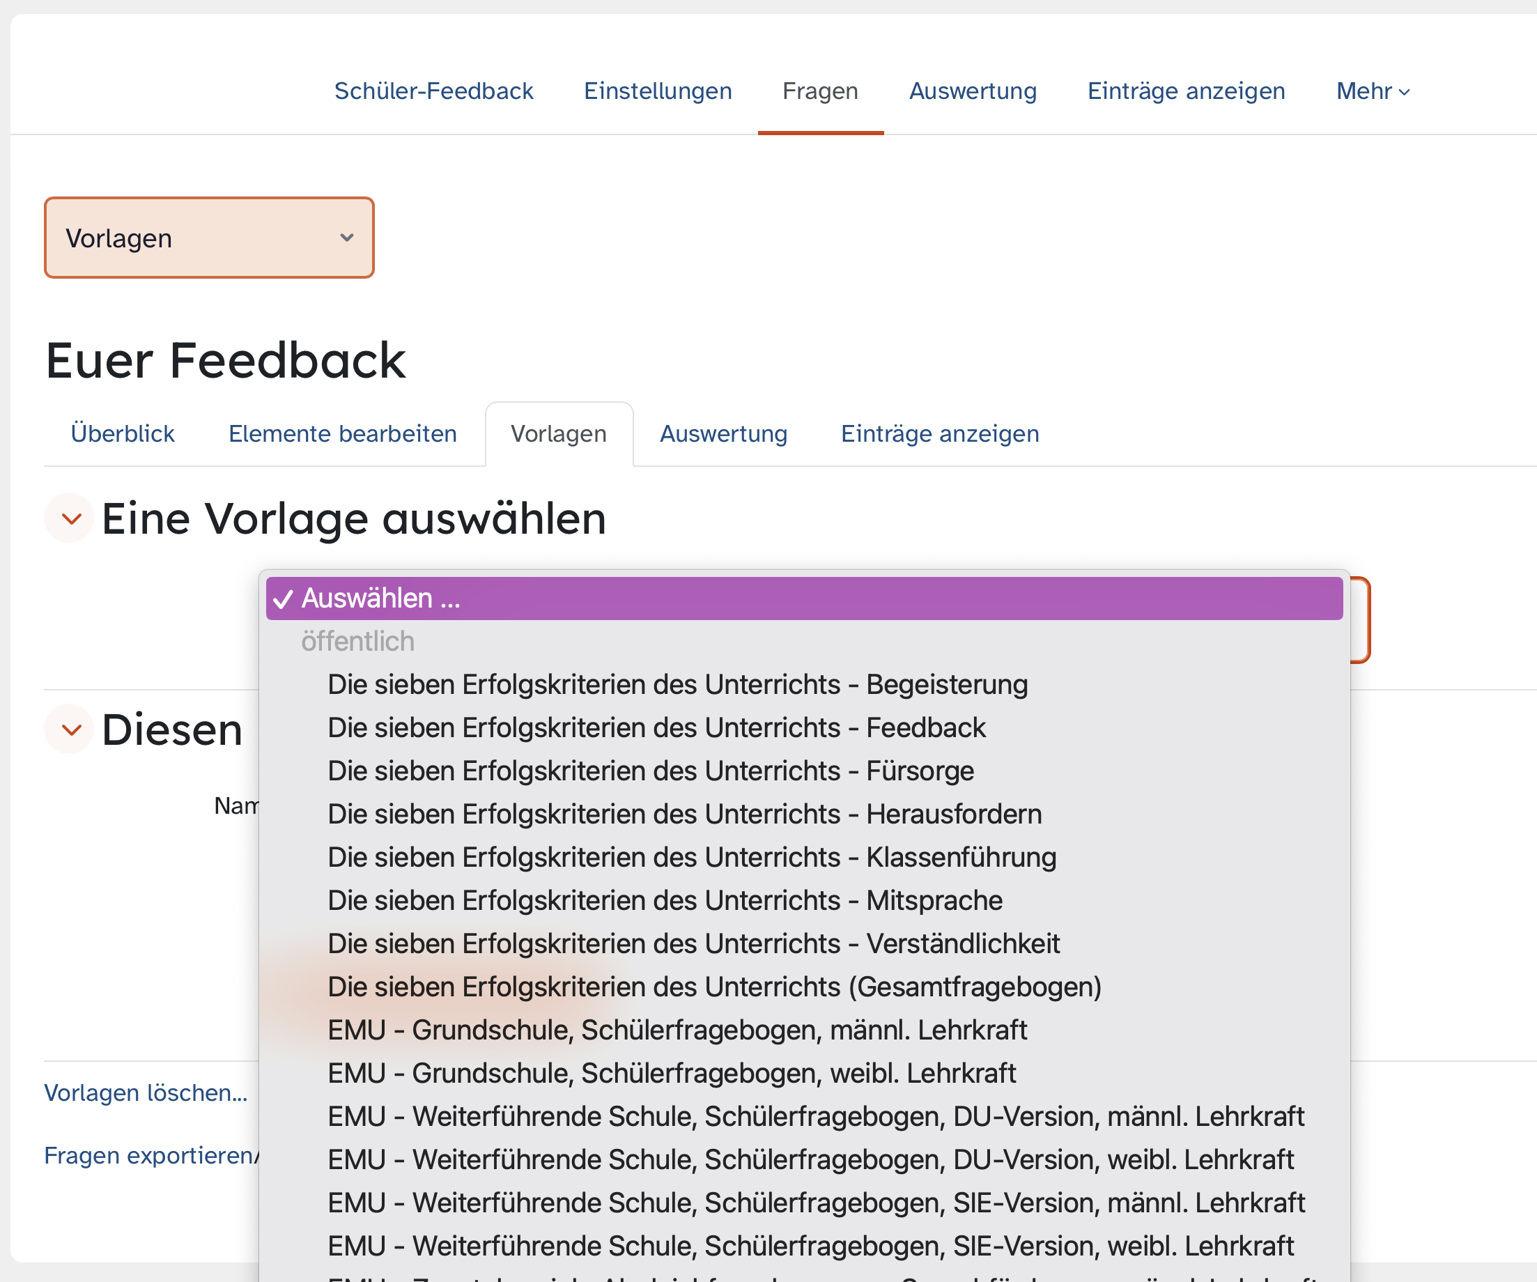Choose template 'Erfolgskriterien des Unterrichts - Begeisterung'
The width and height of the screenshot is (1537, 1282).
point(677,685)
